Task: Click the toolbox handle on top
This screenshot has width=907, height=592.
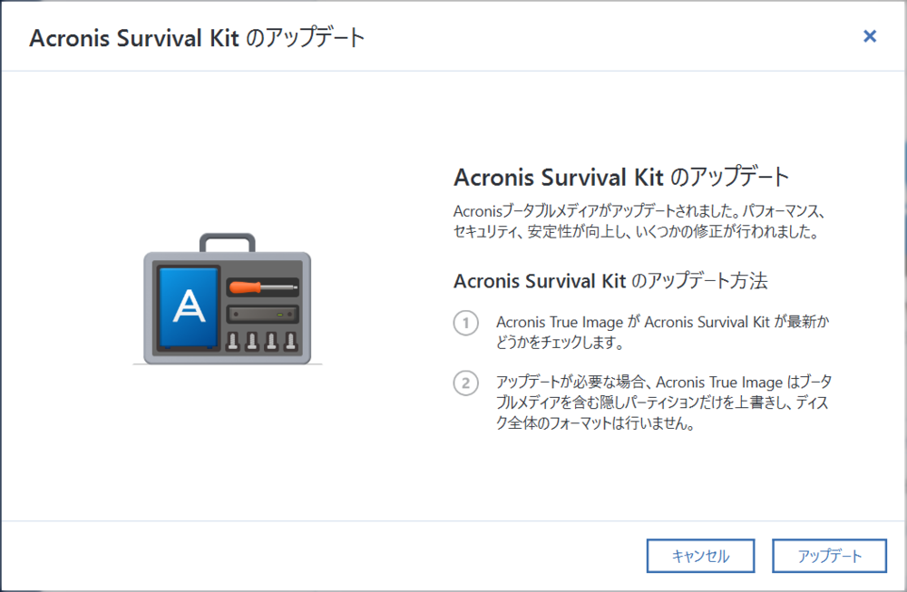Action: pyautogui.click(x=228, y=242)
